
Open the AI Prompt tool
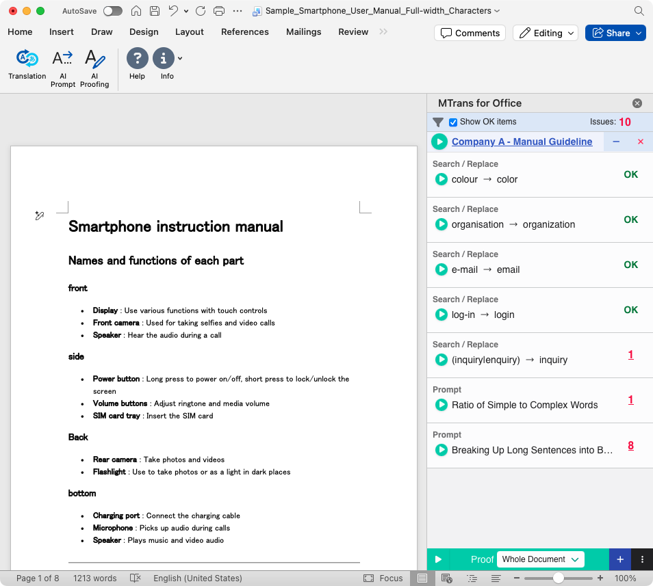(x=62, y=59)
